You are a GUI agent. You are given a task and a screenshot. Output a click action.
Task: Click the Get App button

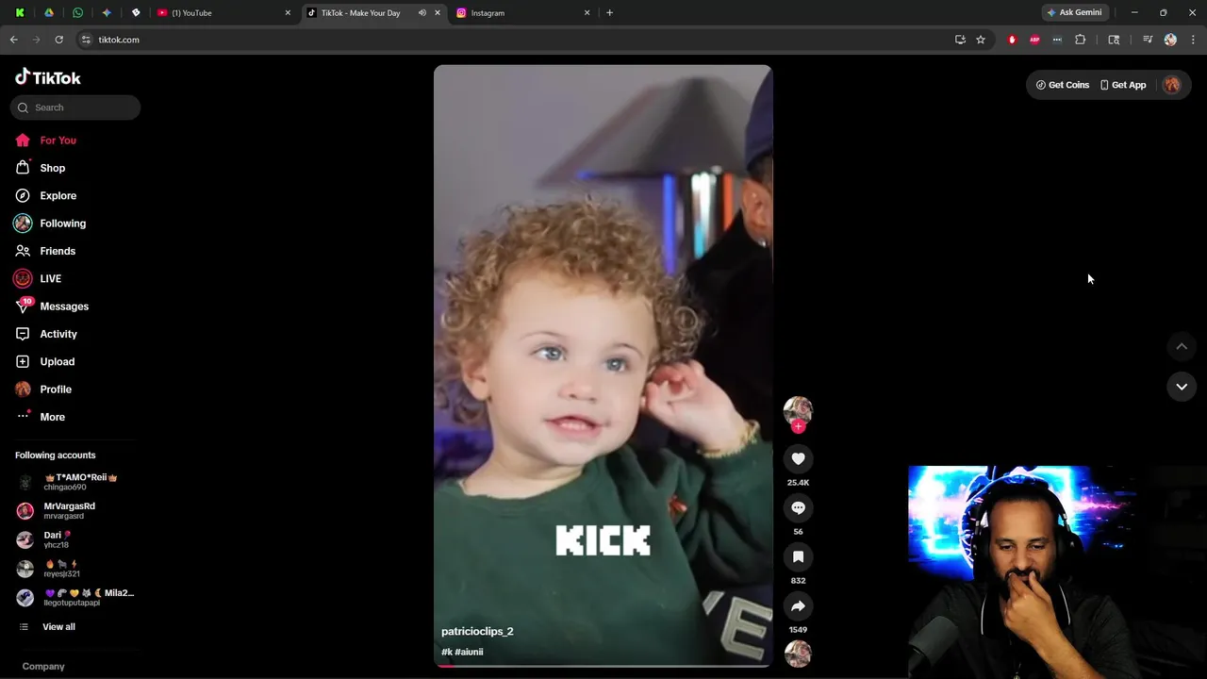pos(1123,85)
